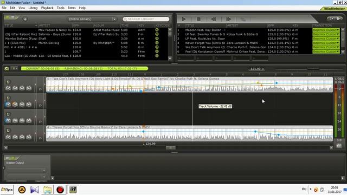The height and width of the screenshot is (195, 347).
Task: Open the Edit menu
Action: (12, 8)
